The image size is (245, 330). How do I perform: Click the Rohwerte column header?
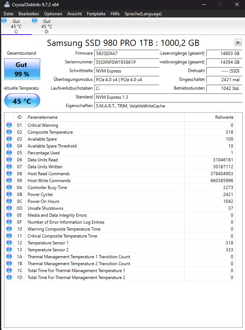(210, 117)
